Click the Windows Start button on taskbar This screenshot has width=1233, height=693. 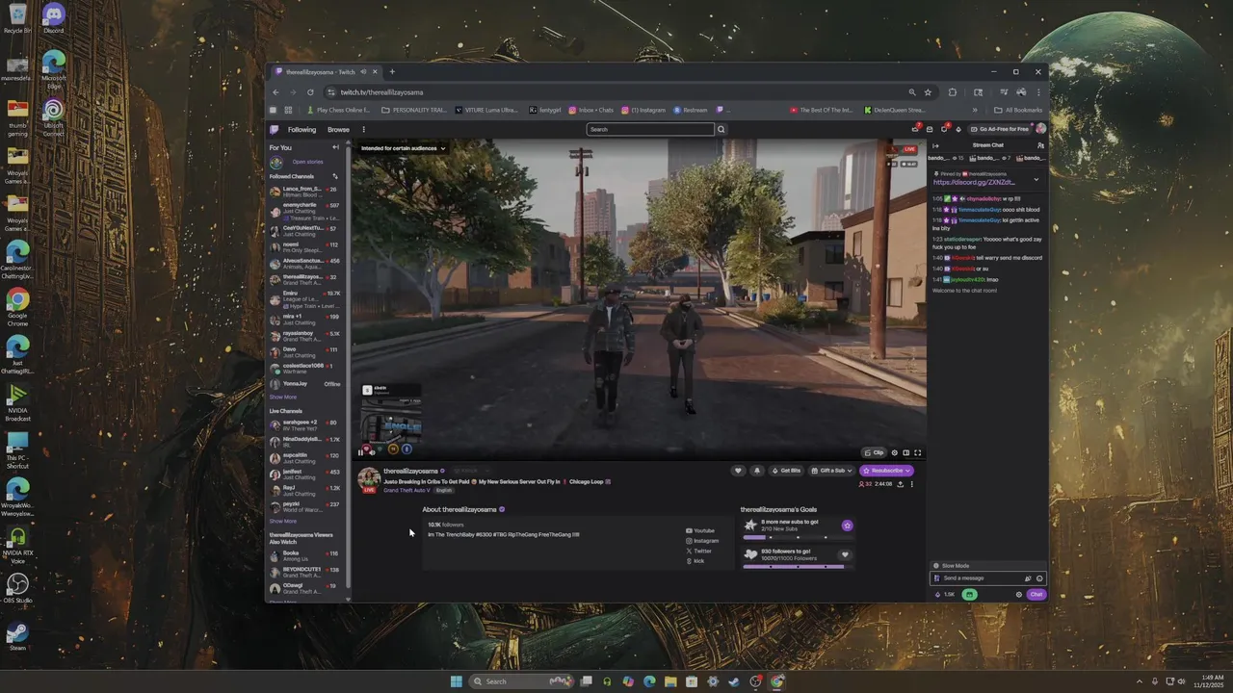coord(456,681)
